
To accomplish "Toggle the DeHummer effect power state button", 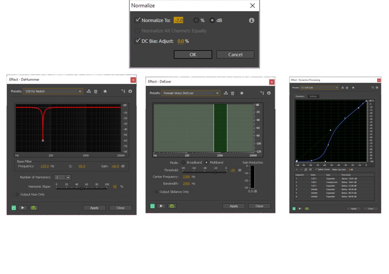I will point(14,208).
